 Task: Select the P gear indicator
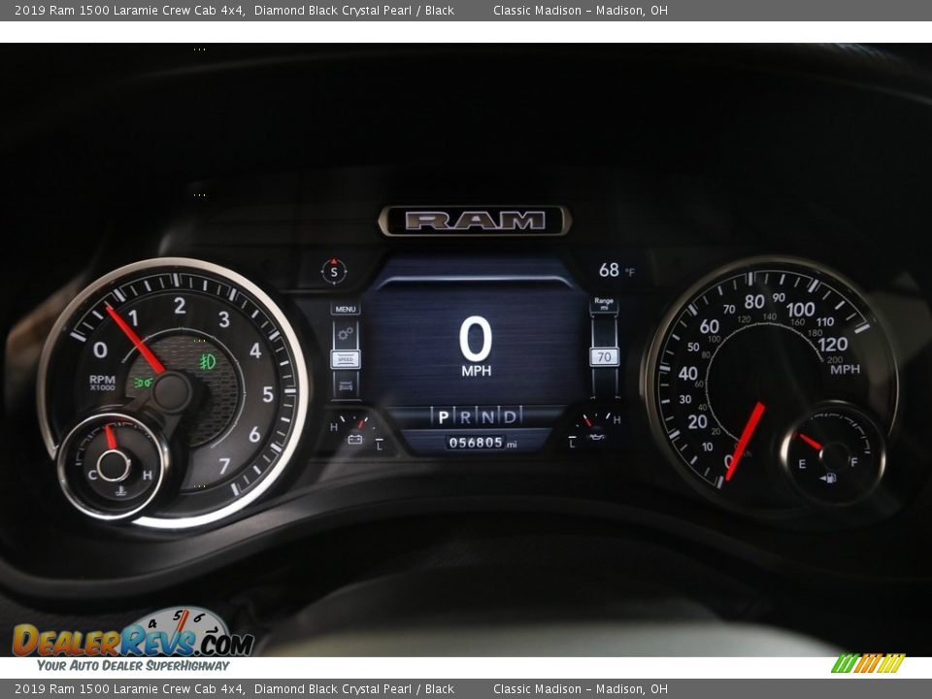(444, 417)
